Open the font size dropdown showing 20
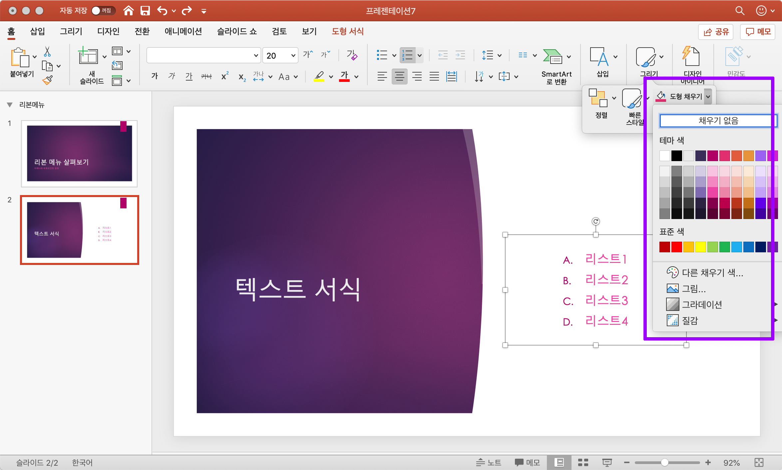 tap(293, 55)
